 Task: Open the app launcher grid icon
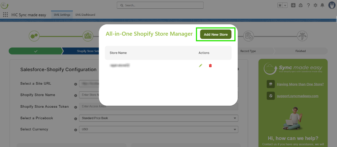[6, 15]
